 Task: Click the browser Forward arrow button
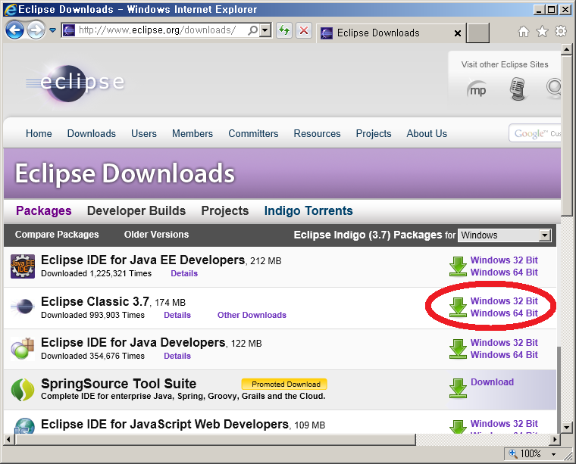36,30
